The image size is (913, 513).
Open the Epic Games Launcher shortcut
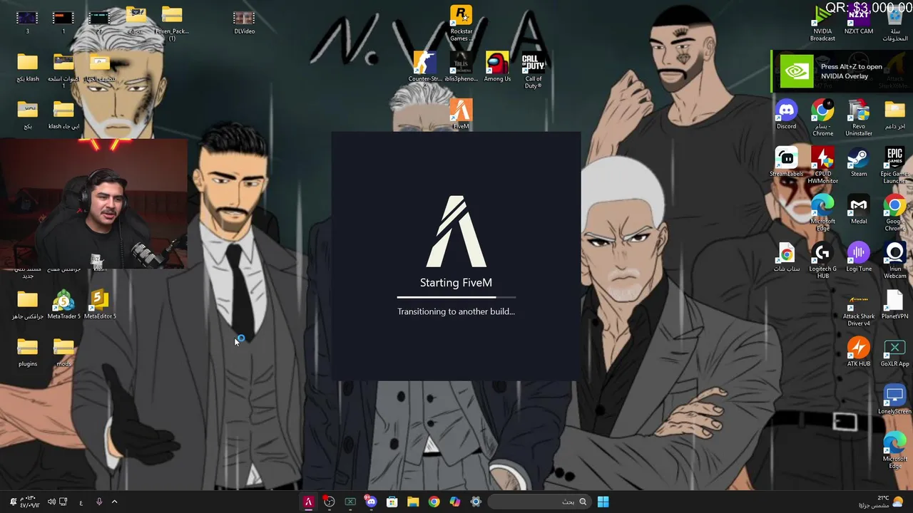(x=894, y=165)
